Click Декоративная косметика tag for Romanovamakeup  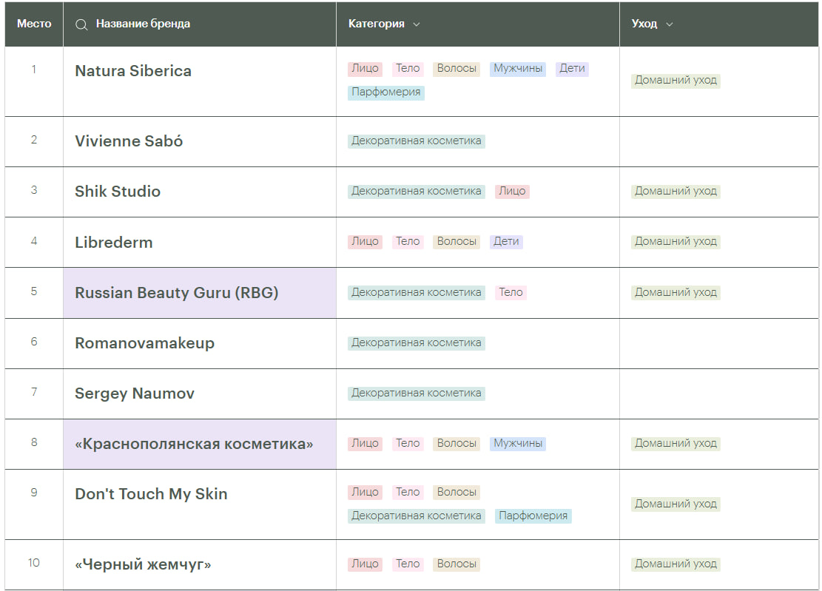tap(416, 343)
